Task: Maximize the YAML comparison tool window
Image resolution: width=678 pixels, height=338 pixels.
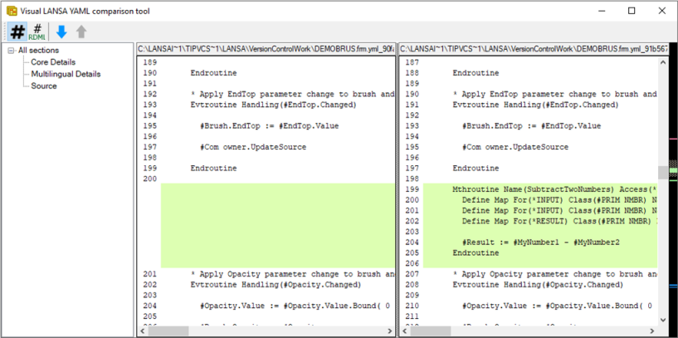Action: tap(632, 11)
